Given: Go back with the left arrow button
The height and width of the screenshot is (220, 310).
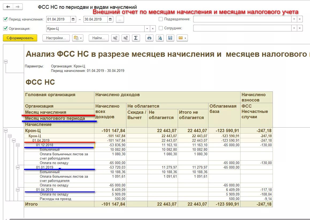Looking at the screenshot, I should 8,7.
